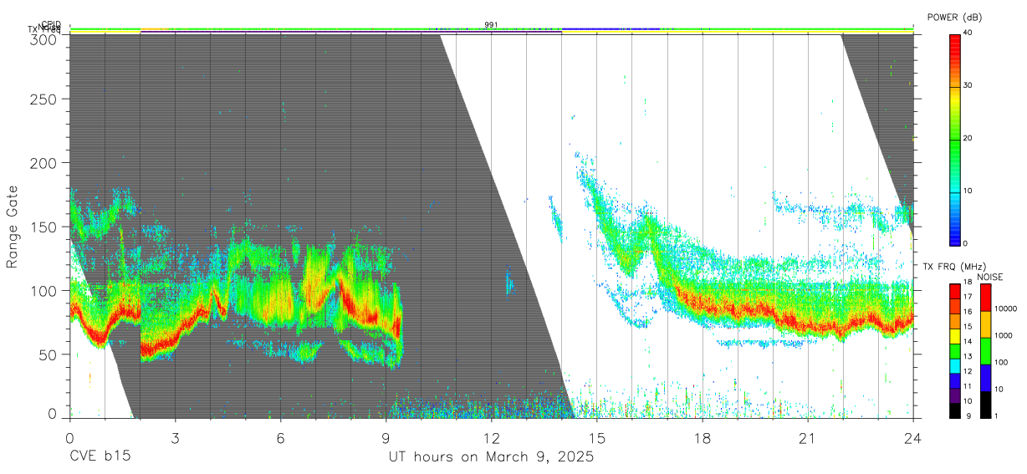Pick the yellow 14–15 MHz frequency swatch
Image resolution: width=1027 pixels, height=474 pixels.
(954, 336)
